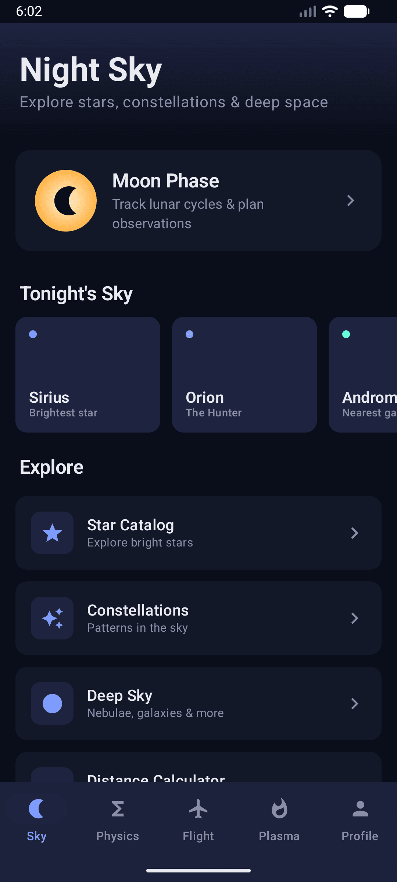Open the Orion The Hunter card

coord(244,374)
